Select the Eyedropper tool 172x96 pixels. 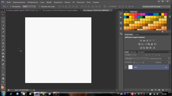point(3,32)
